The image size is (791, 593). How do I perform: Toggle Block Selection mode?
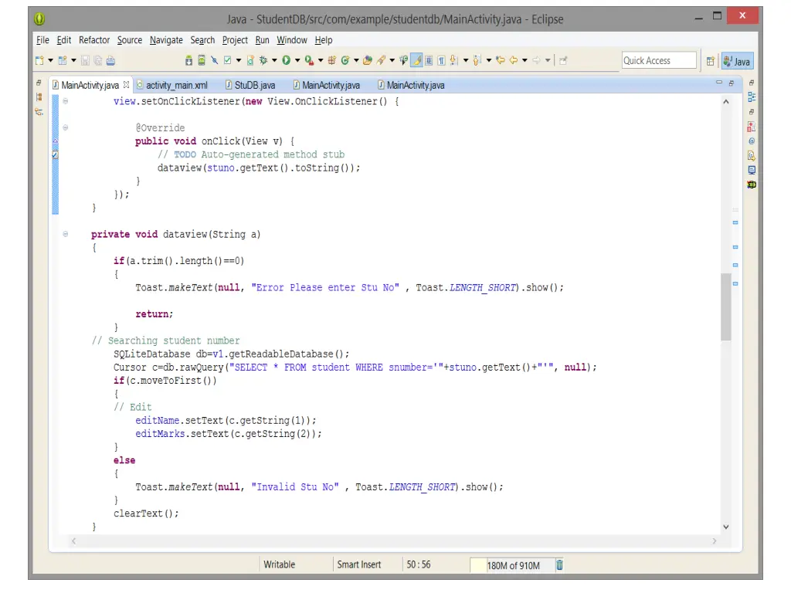[x=429, y=60]
